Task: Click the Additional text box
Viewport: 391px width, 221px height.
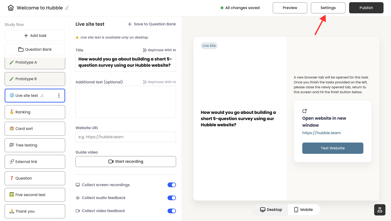Action: 126,102
